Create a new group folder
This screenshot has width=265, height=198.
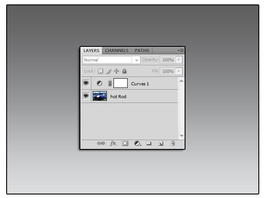[x=149, y=143]
